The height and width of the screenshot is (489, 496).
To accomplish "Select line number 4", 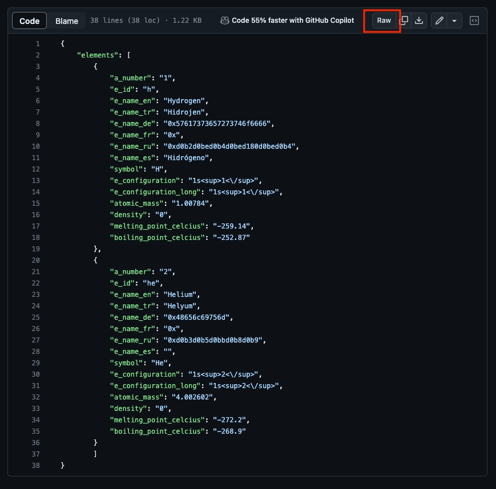I will pyautogui.click(x=38, y=78).
